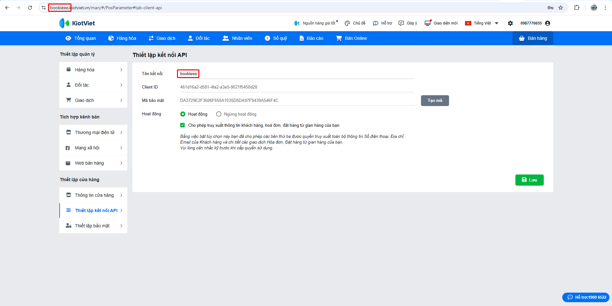Expand Hàng hóa settings in sidebar
Viewport: 612px width, 306px height.
point(93,70)
